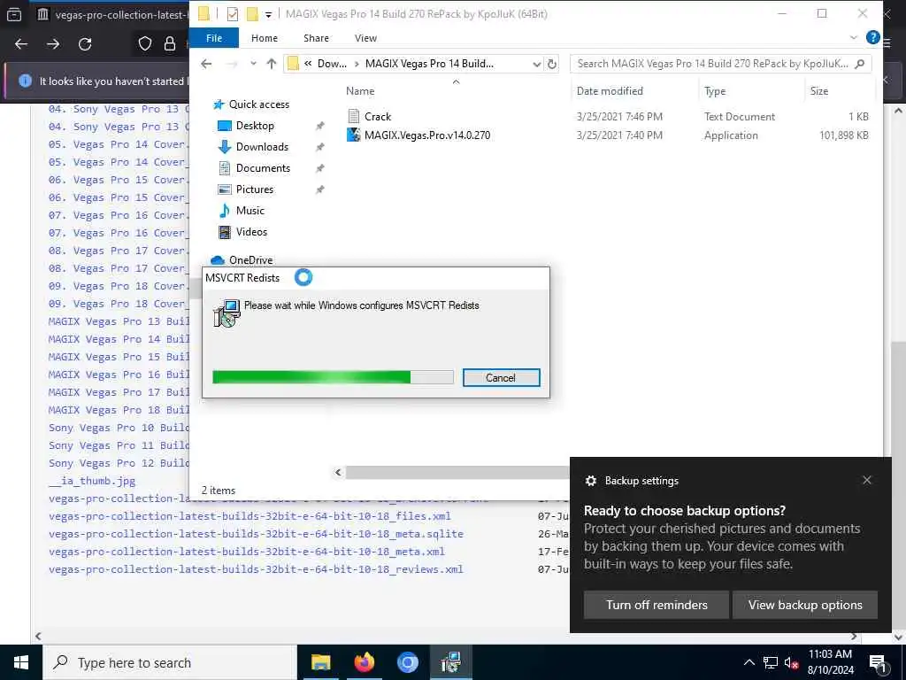
Task: Open the _files.xml archive link
Action: (x=250, y=516)
